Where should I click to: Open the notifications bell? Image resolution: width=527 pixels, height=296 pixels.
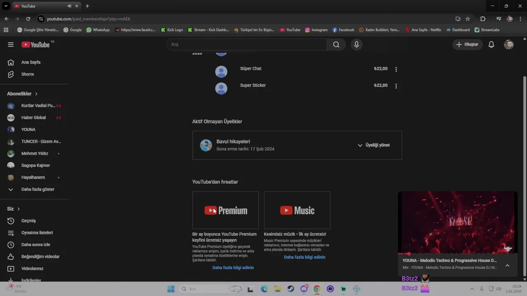(x=491, y=44)
